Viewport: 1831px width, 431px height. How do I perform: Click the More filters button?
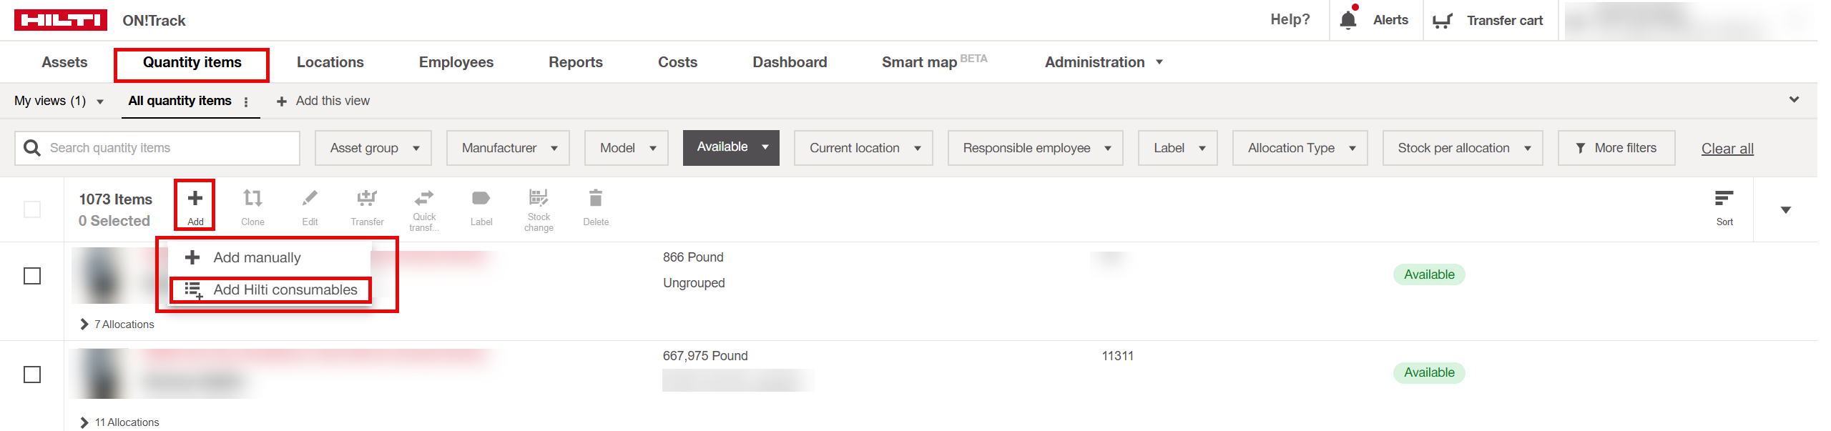pyautogui.click(x=1616, y=148)
